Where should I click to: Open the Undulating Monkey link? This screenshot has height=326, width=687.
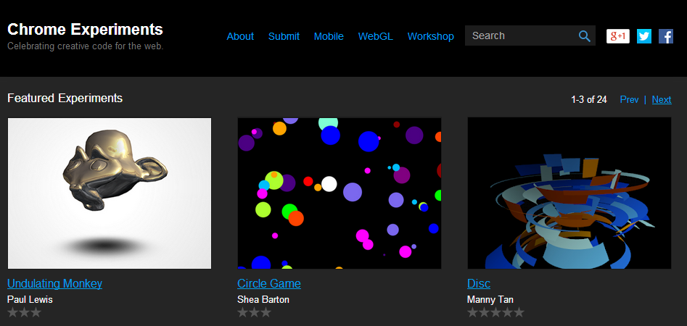[54, 283]
